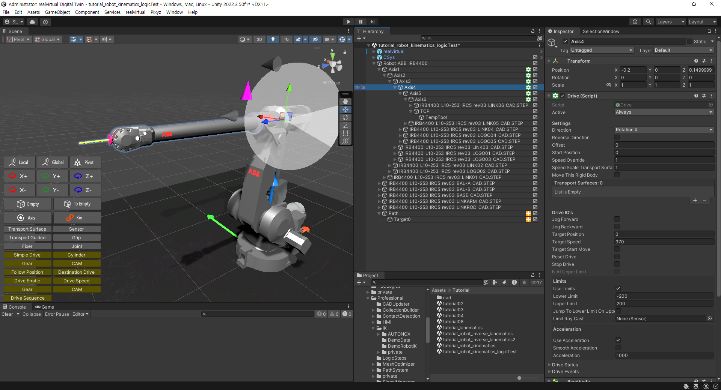Click the Z- quick edit button
Image resolution: width=721 pixels, height=390 pixels.
(85, 190)
